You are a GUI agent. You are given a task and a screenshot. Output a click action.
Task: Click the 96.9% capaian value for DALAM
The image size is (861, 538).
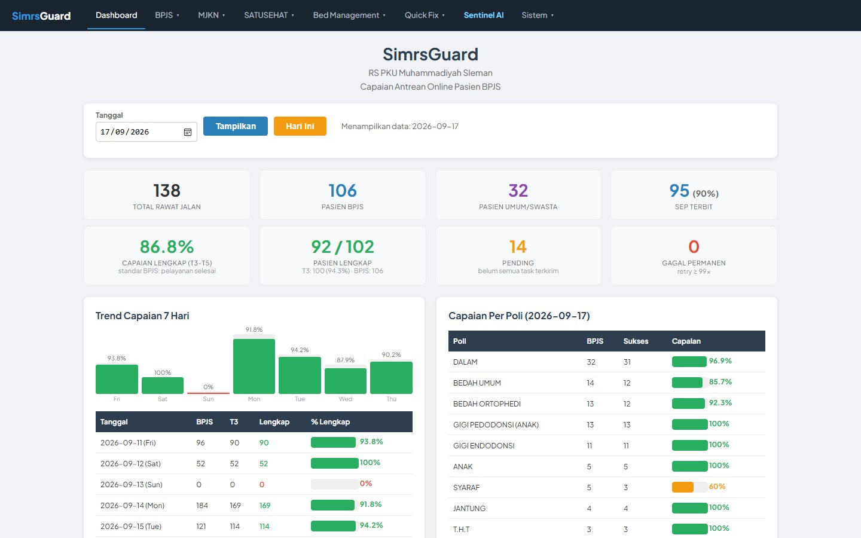(x=720, y=361)
